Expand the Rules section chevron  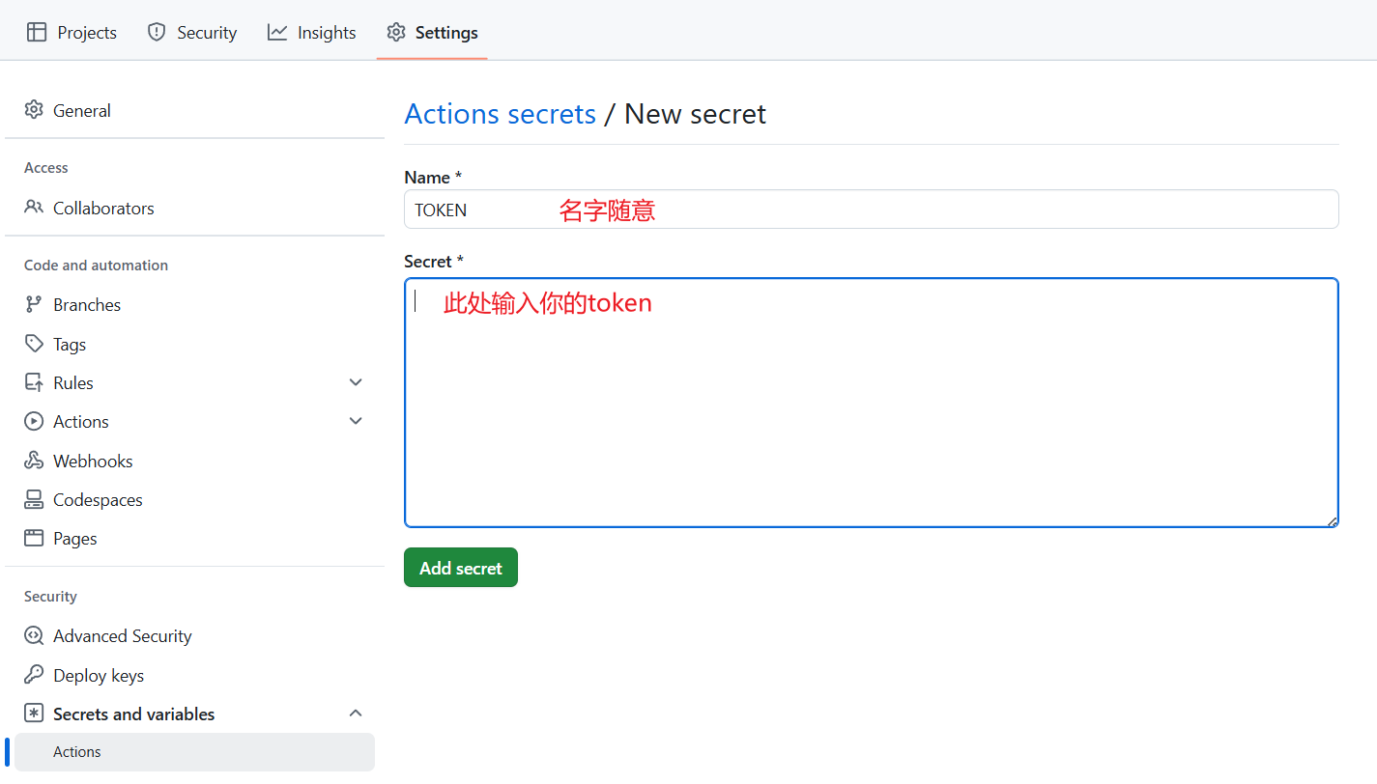[356, 382]
